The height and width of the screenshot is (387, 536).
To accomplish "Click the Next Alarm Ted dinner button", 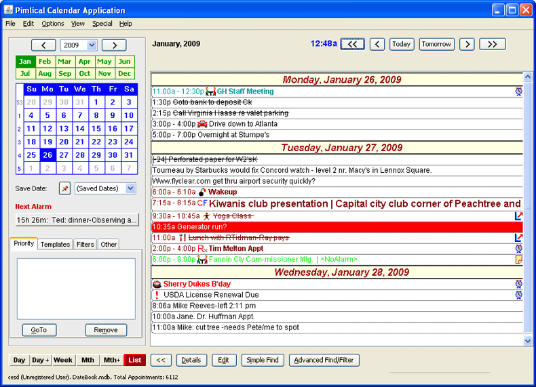I will pos(77,220).
